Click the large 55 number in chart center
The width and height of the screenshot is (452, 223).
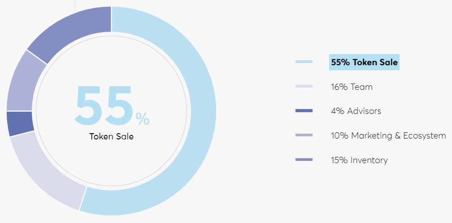pos(104,106)
